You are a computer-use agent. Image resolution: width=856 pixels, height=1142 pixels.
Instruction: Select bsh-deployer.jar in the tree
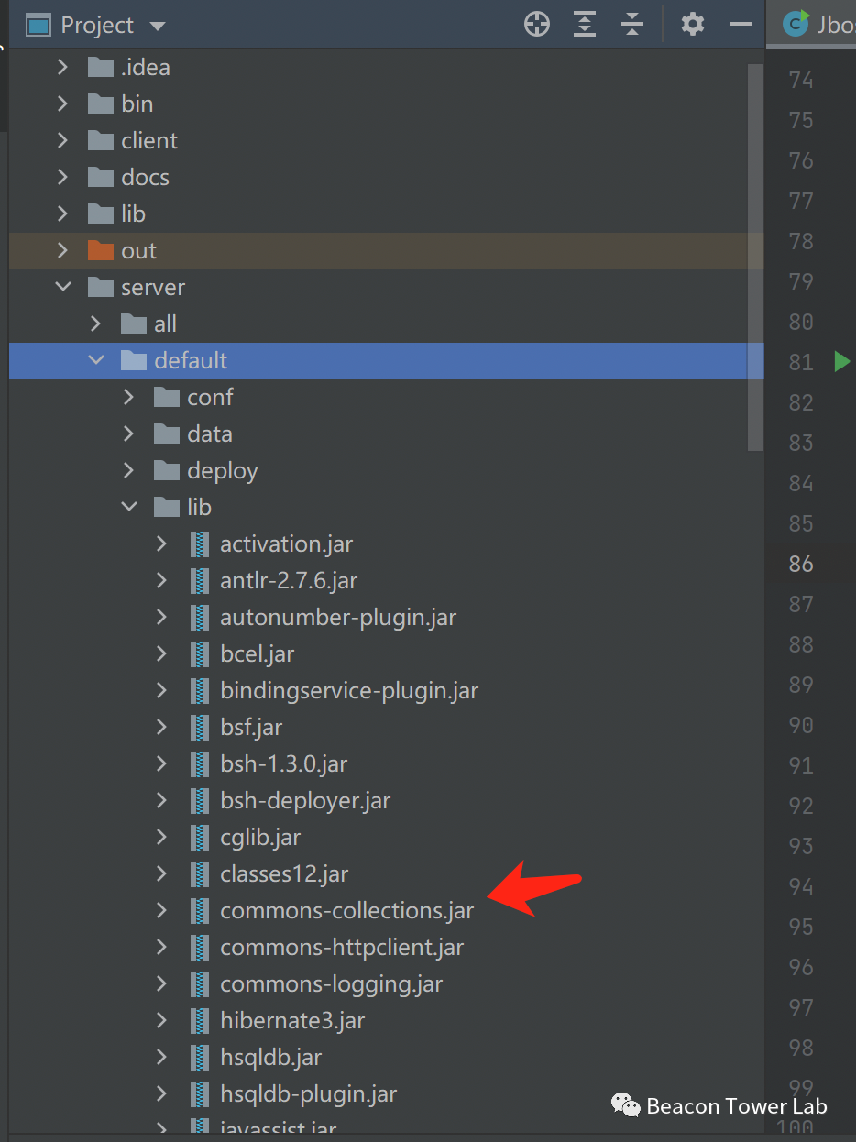tap(304, 801)
